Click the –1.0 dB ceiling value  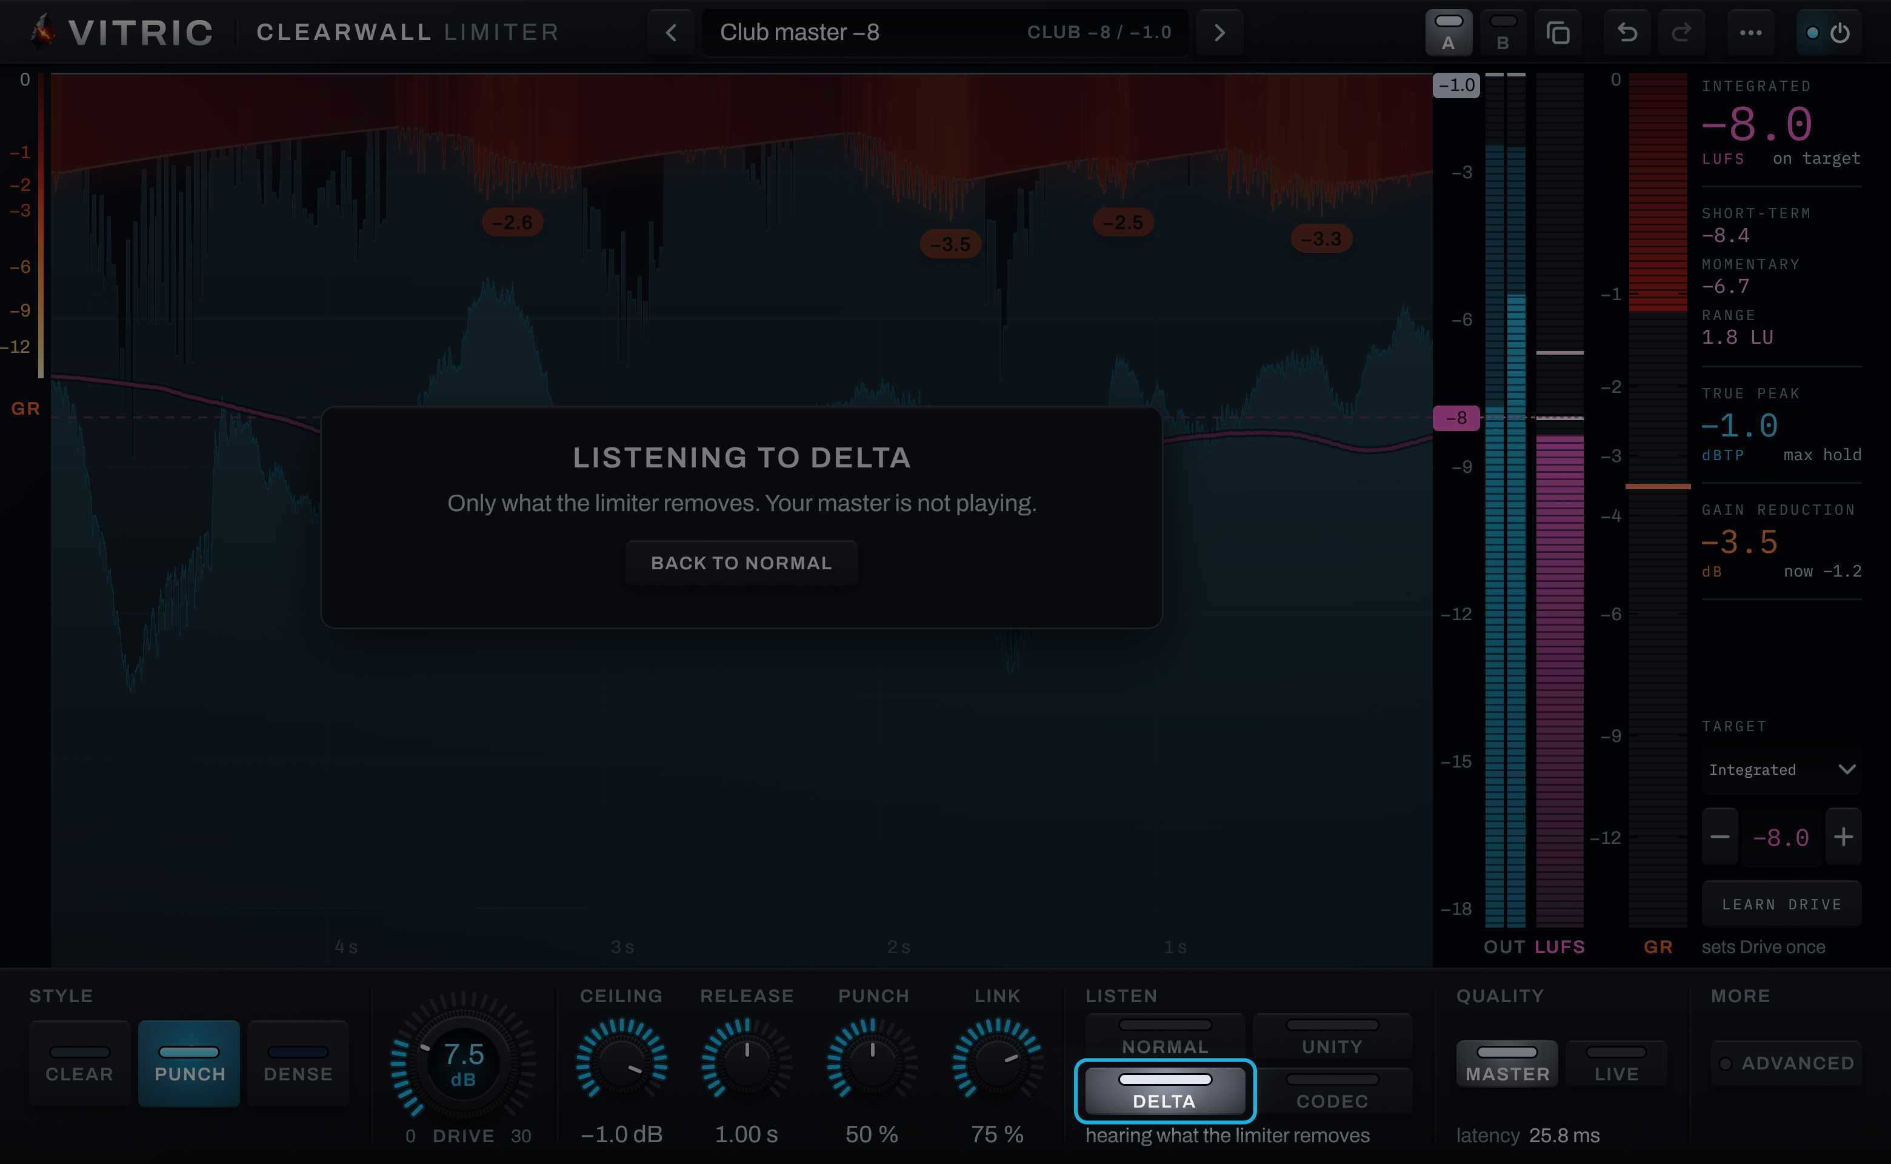pos(621,1134)
